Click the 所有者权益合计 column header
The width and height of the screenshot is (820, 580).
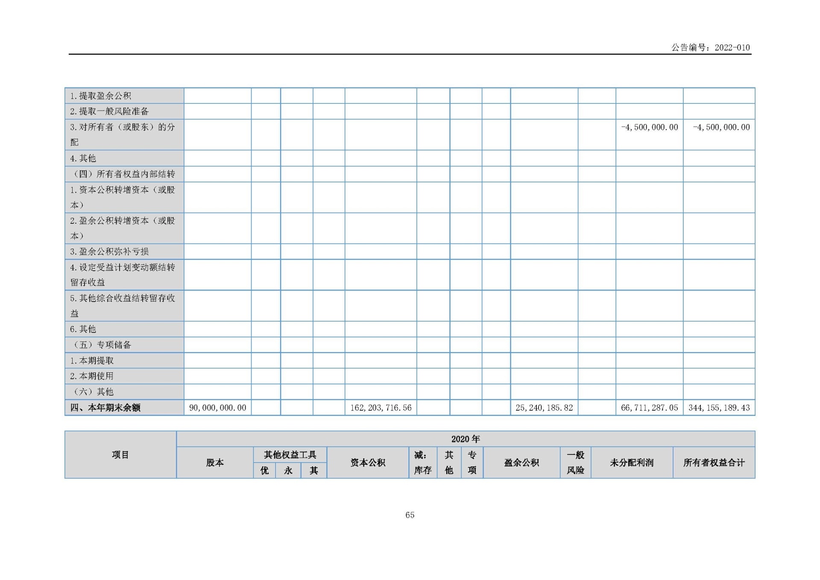coord(714,463)
